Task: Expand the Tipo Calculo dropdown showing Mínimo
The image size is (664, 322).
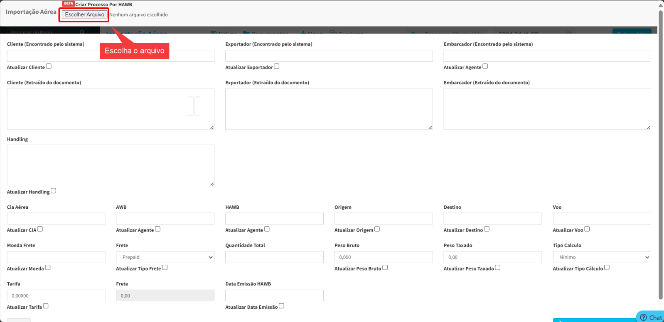Action: pos(602,257)
